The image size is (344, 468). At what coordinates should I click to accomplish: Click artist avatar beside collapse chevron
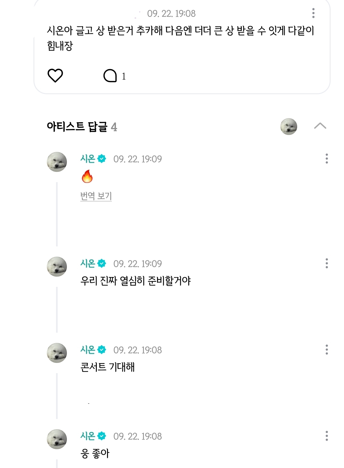[289, 126]
